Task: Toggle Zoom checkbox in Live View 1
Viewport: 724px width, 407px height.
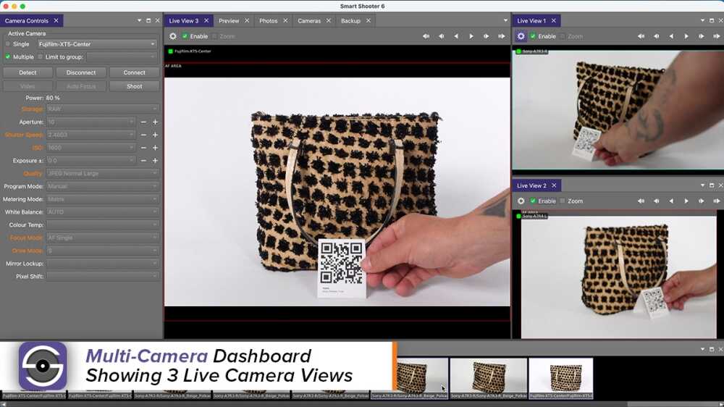Action: [x=563, y=36]
